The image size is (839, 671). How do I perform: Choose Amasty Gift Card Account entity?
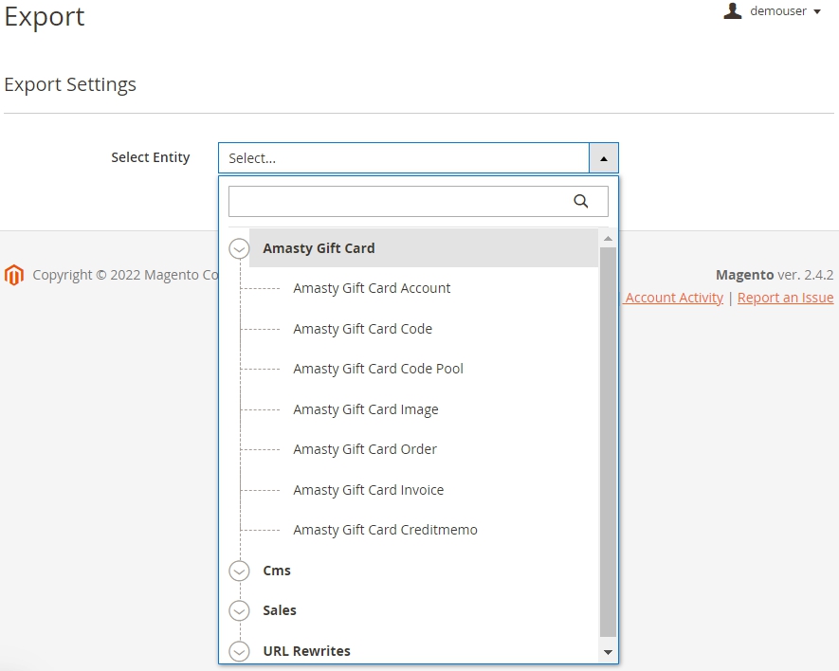(x=372, y=288)
